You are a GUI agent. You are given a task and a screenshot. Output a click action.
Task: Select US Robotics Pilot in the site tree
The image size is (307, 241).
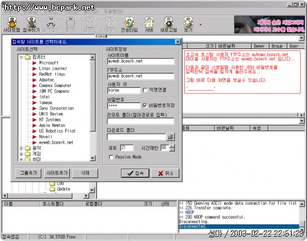click(x=57, y=131)
